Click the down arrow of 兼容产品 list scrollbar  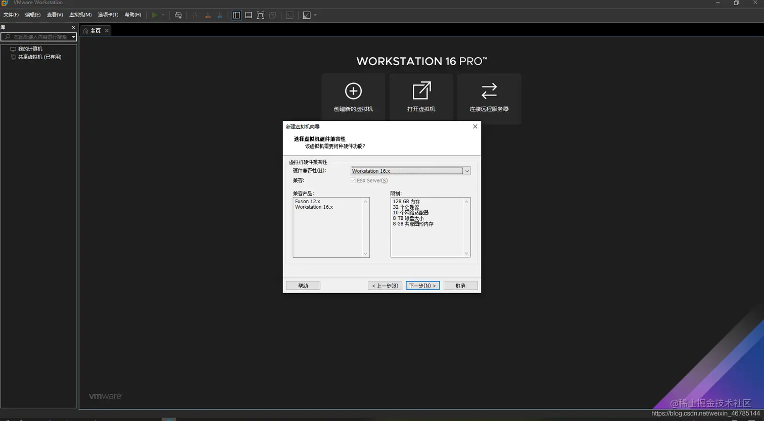tap(366, 254)
